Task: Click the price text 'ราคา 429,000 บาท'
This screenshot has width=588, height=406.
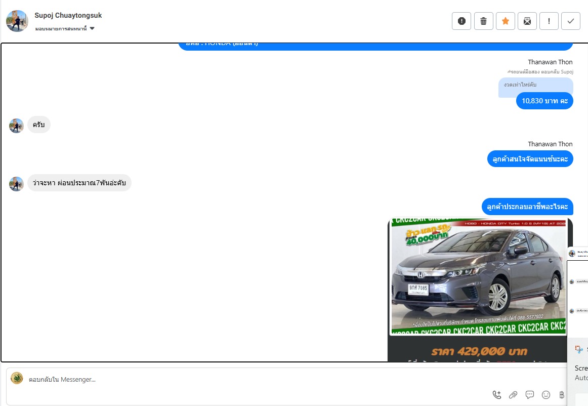Action: [x=479, y=351]
